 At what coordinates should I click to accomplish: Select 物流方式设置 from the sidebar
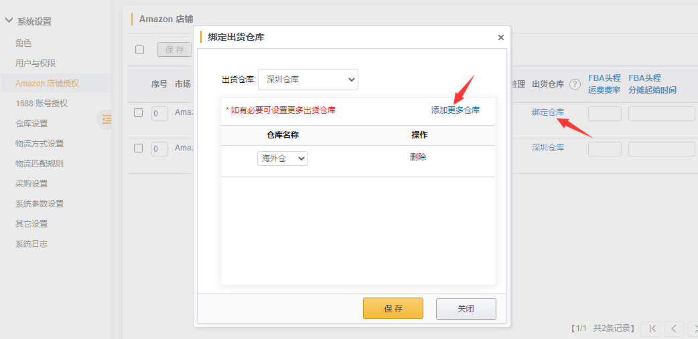(40, 144)
